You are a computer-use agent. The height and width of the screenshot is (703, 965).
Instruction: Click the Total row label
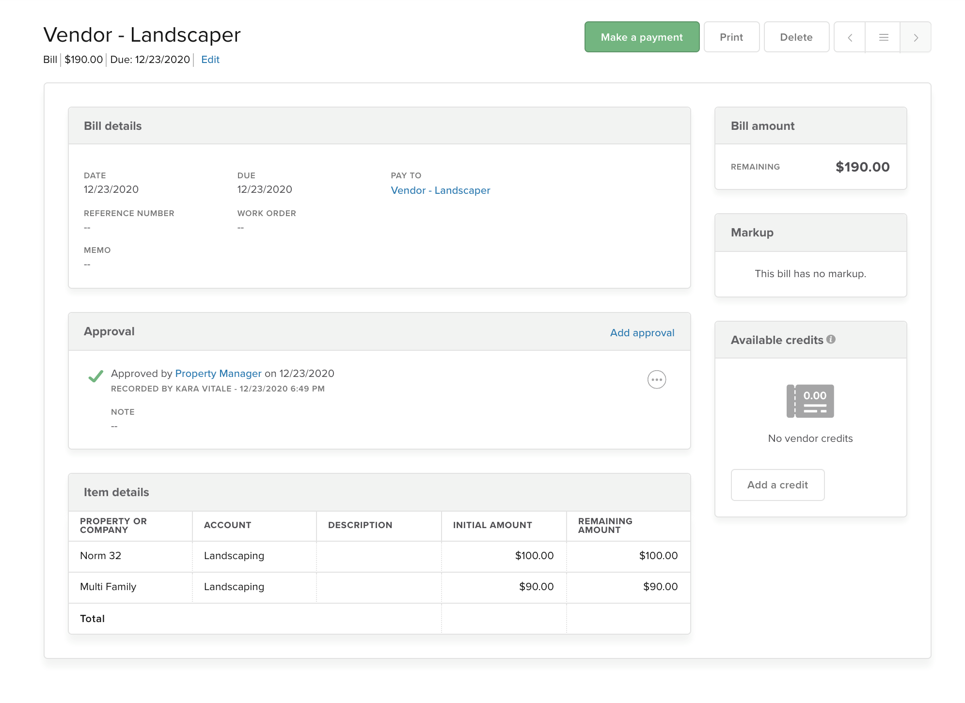(92, 619)
